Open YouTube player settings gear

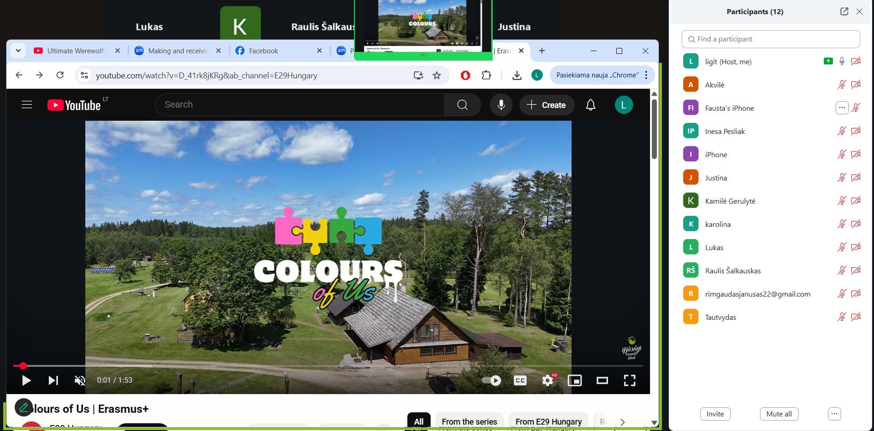coord(547,380)
